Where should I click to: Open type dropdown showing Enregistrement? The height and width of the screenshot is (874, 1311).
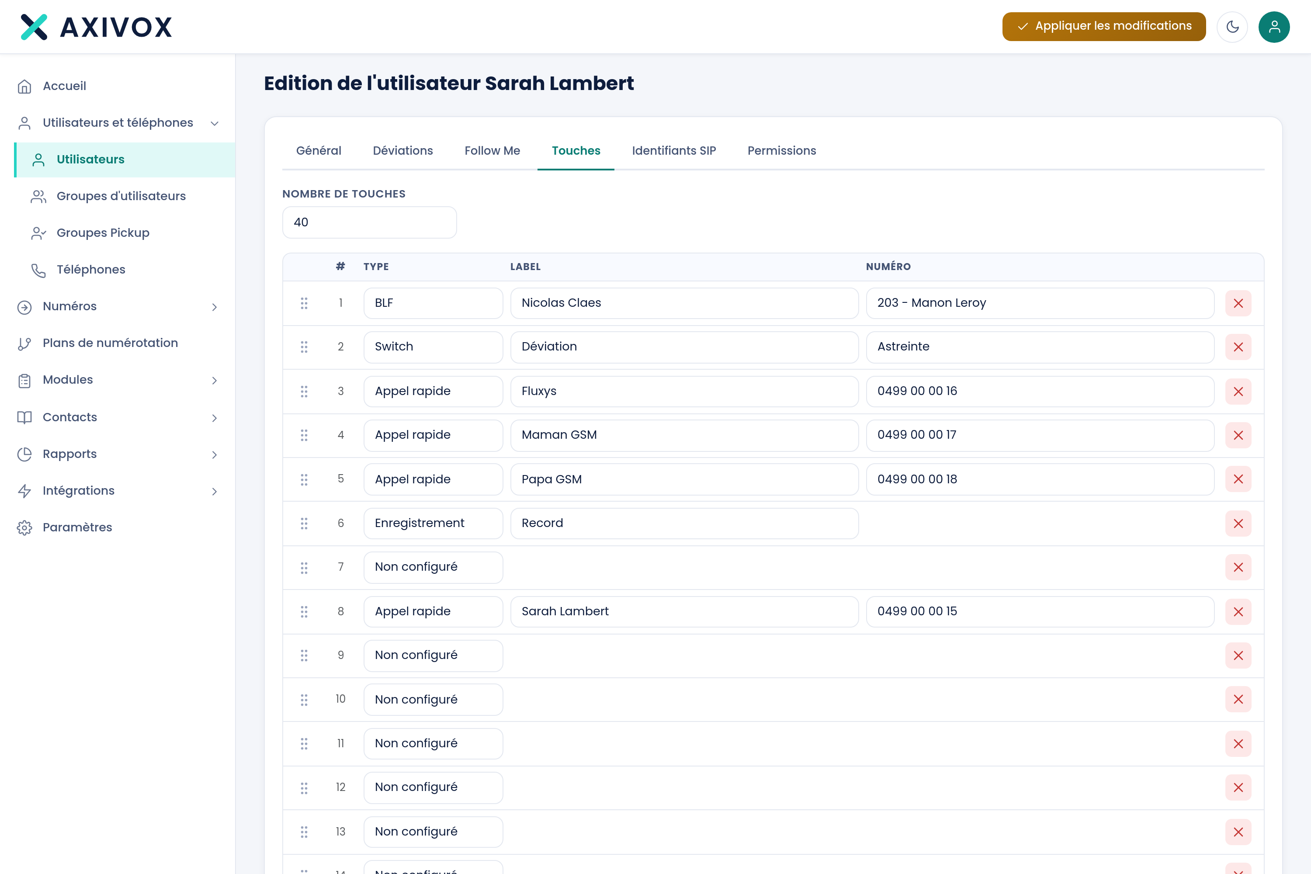point(433,524)
